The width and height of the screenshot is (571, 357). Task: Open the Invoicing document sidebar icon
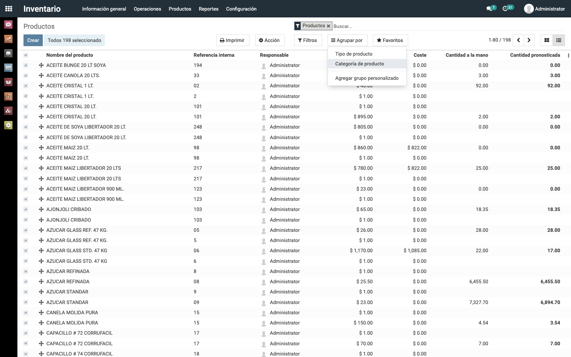click(x=8, y=96)
